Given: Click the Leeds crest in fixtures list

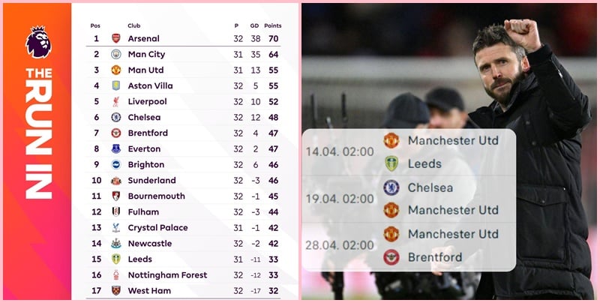Looking at the screenshot, I should coord(391,163).
